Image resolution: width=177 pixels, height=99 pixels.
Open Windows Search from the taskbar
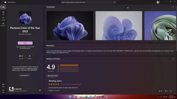[74, 97]
